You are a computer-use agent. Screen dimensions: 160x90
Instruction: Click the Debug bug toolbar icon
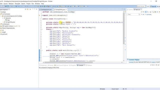[x=41, y=6]
